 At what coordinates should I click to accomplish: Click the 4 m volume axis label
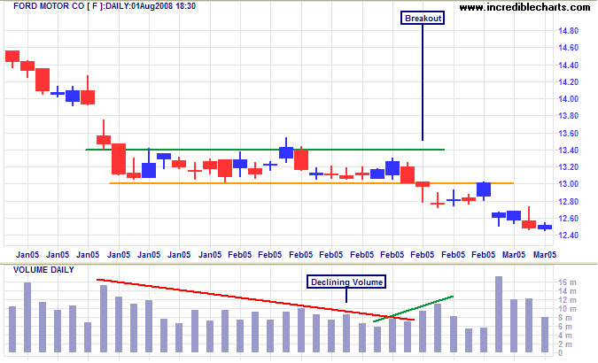pyautogui.click(x=565, y=336)
